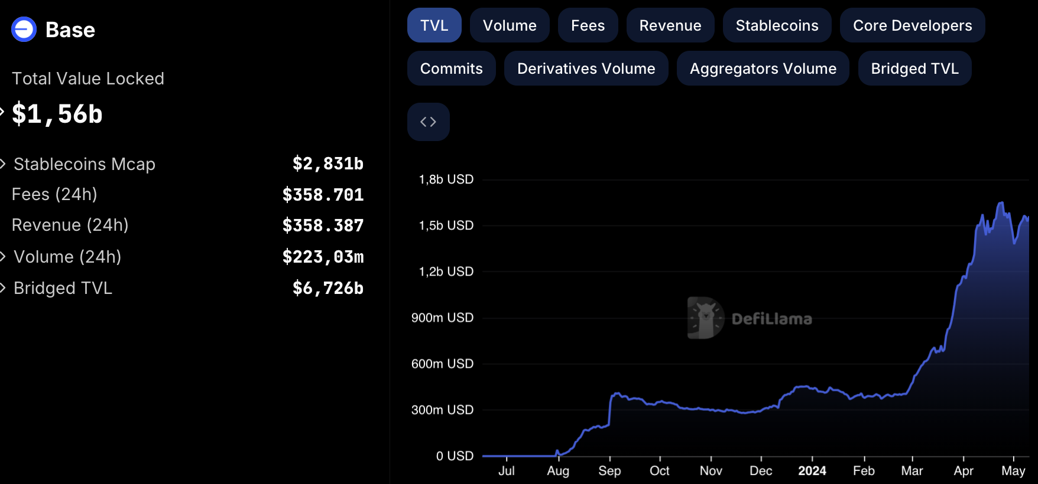Screen dimensions: 1038x484
Task: Enable the Volume chart toggle
Action: click(510, 25)
